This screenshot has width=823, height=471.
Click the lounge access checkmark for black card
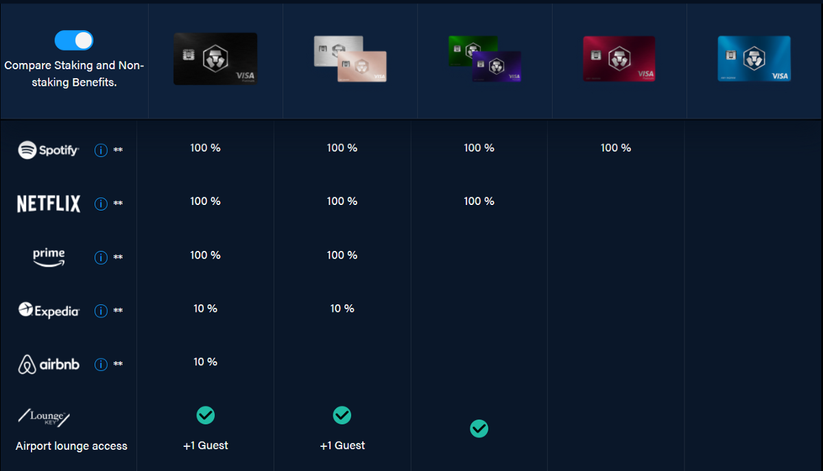tap(206, 415)
